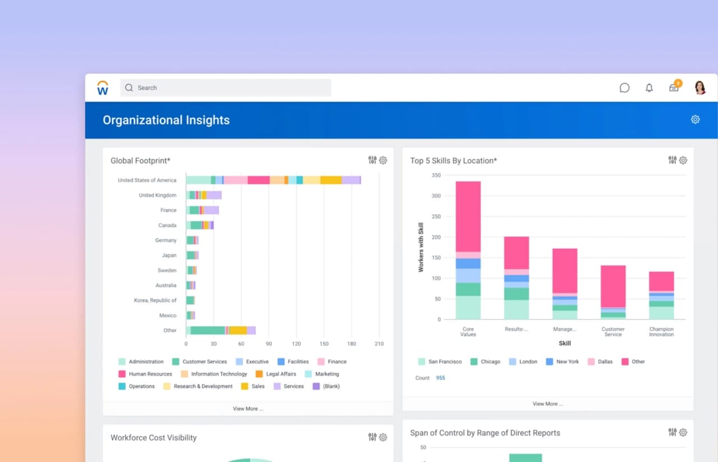Screen dimensions: 718x462
Task: Click the United States of America bar
Action: [273, 180]
